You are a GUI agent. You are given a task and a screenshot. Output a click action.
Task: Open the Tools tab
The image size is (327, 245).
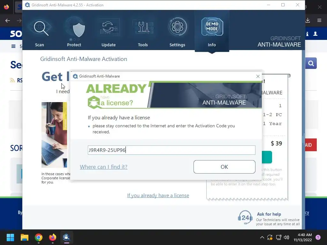(x=143, y=31)
